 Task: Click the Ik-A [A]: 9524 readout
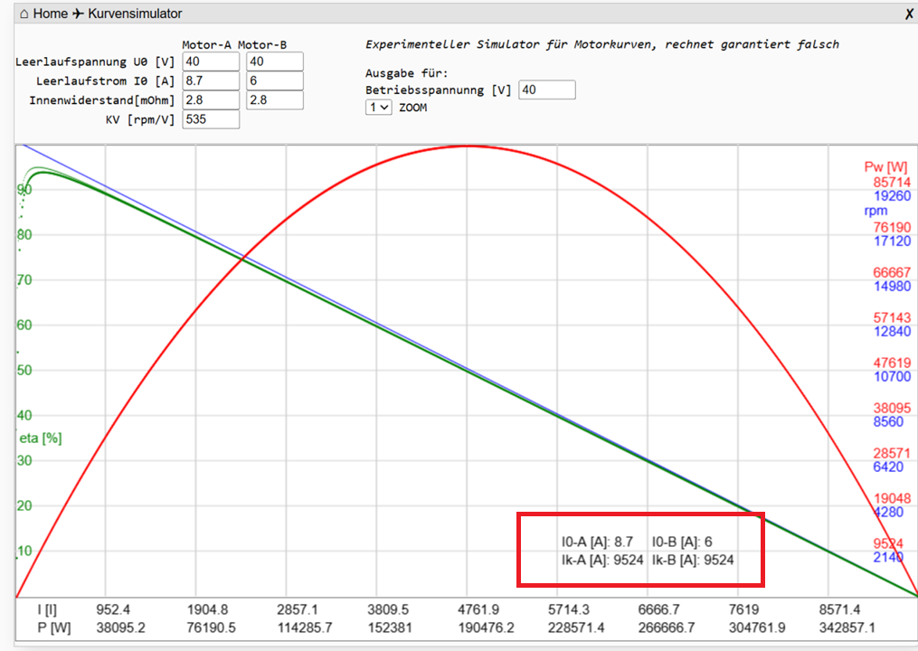[602, 560]
